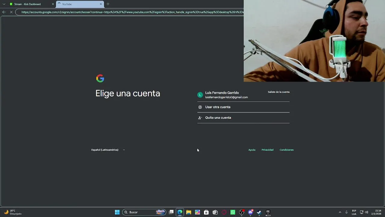Screen dimensions: 385x217
Task: Open the red Opera GX taskbar icon
Action: [x=224, y=212]
